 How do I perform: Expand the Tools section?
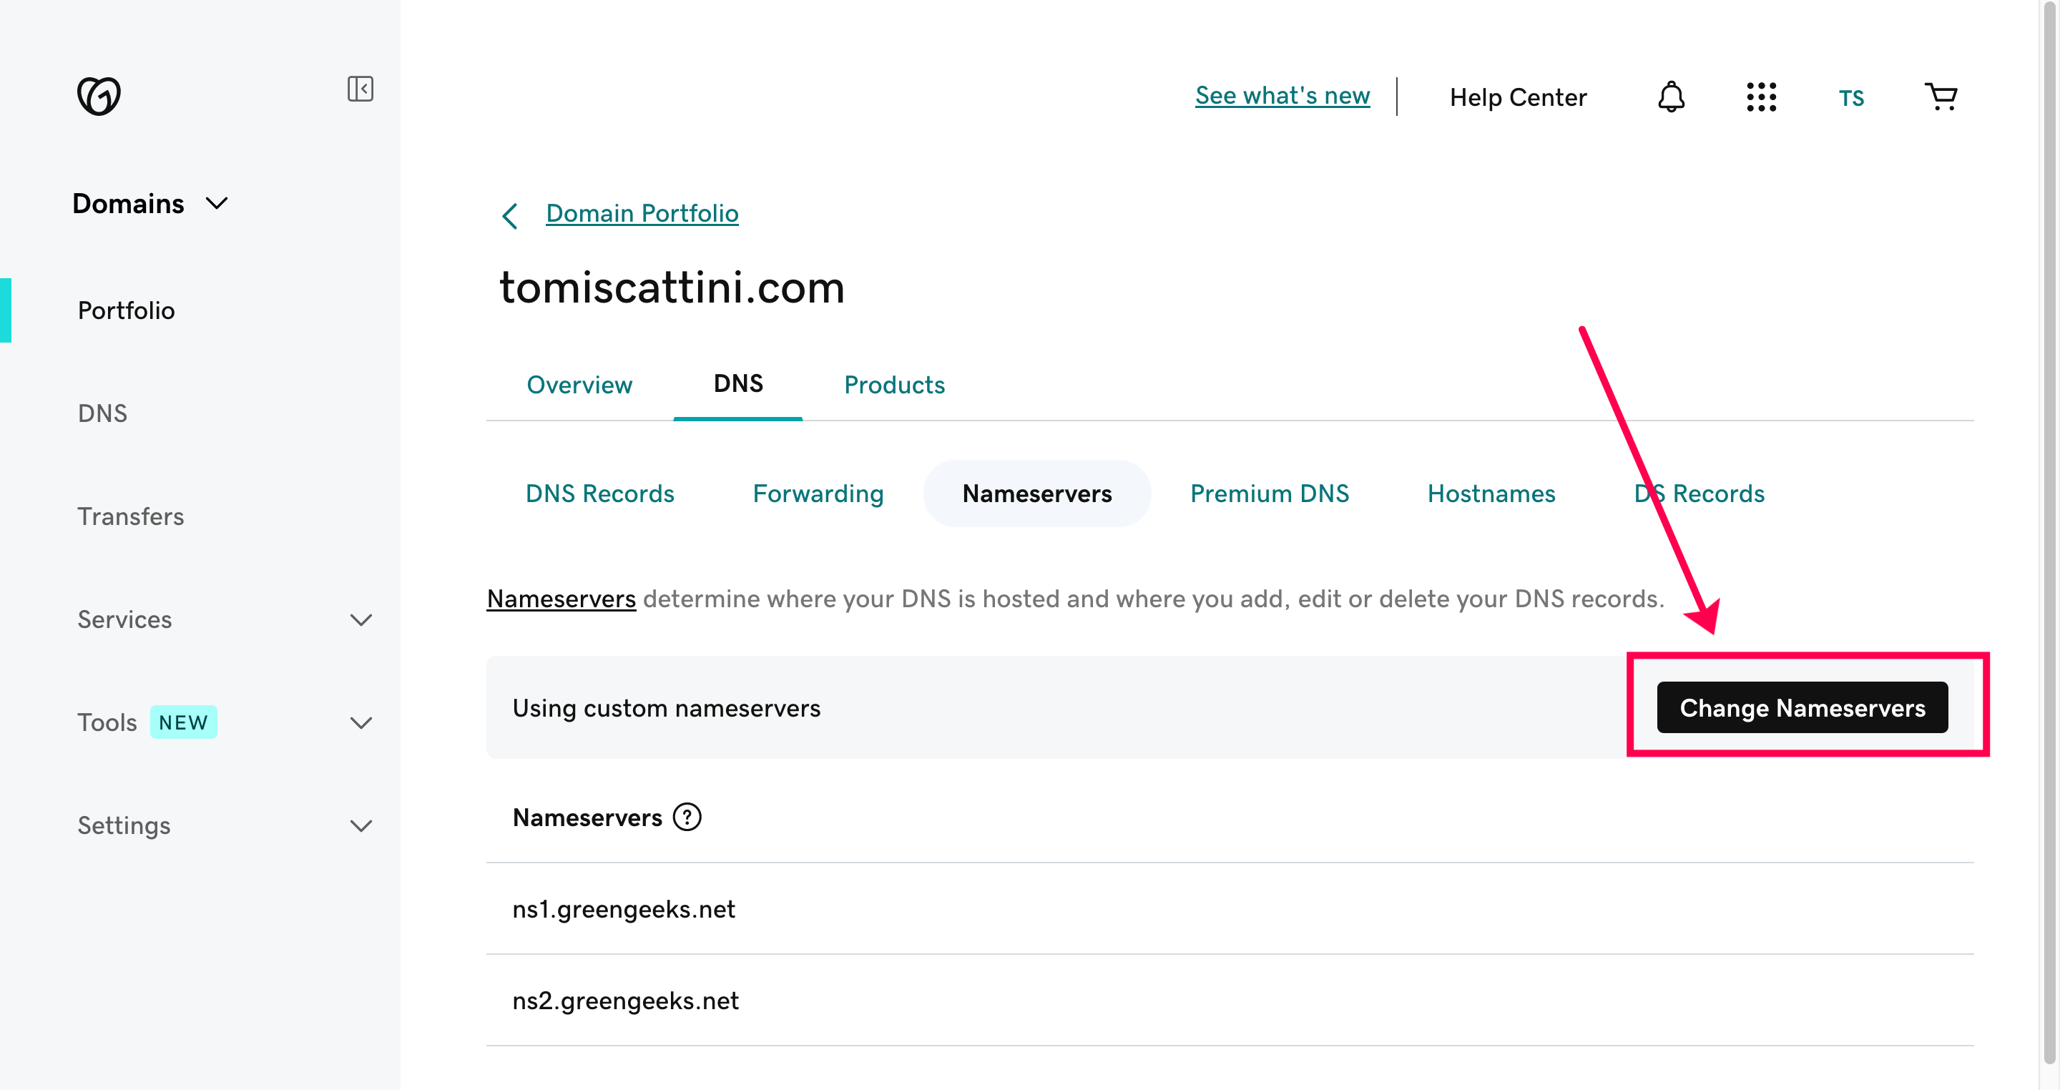361,723
